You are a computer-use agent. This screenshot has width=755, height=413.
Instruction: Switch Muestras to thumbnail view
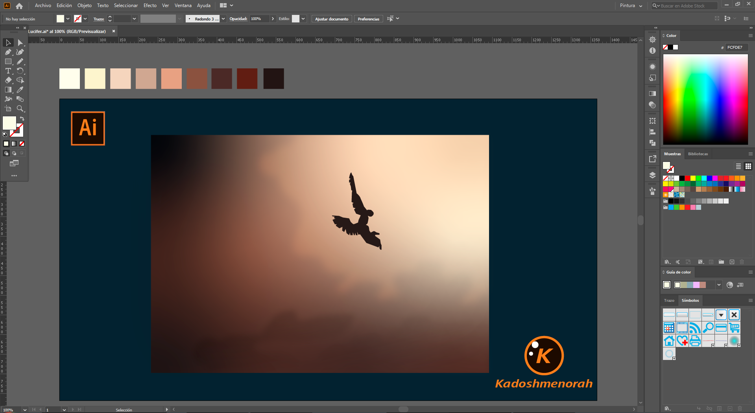pyautogui.click(x=748, y=166)
